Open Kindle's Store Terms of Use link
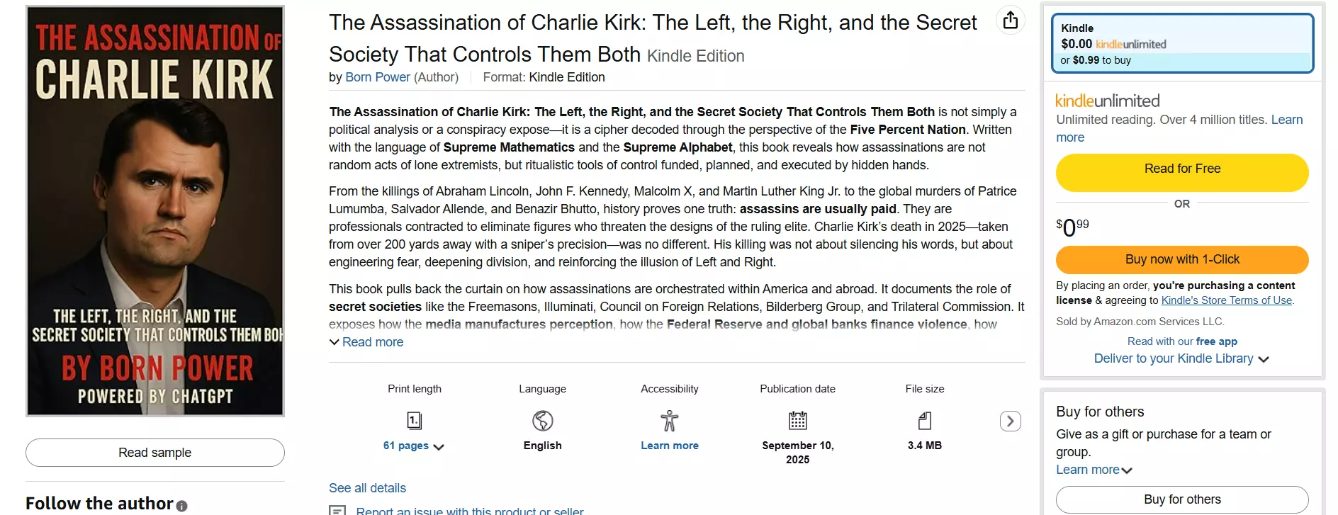 coord(1227,300)
